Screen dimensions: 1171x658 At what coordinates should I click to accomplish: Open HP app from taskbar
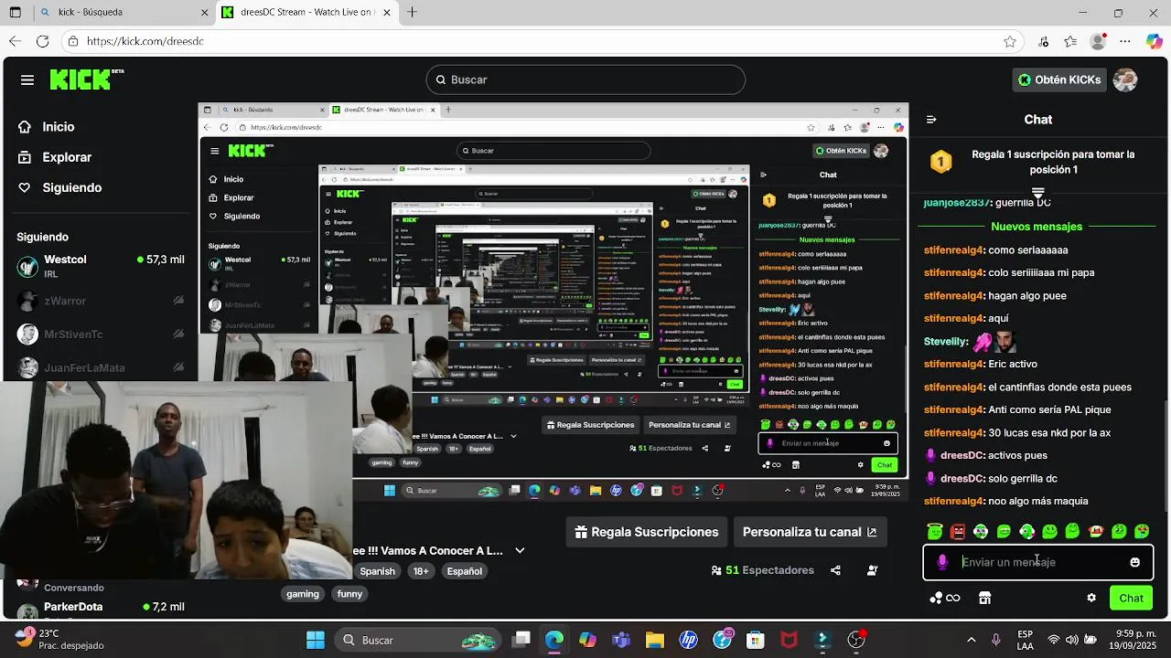point(688,640)
